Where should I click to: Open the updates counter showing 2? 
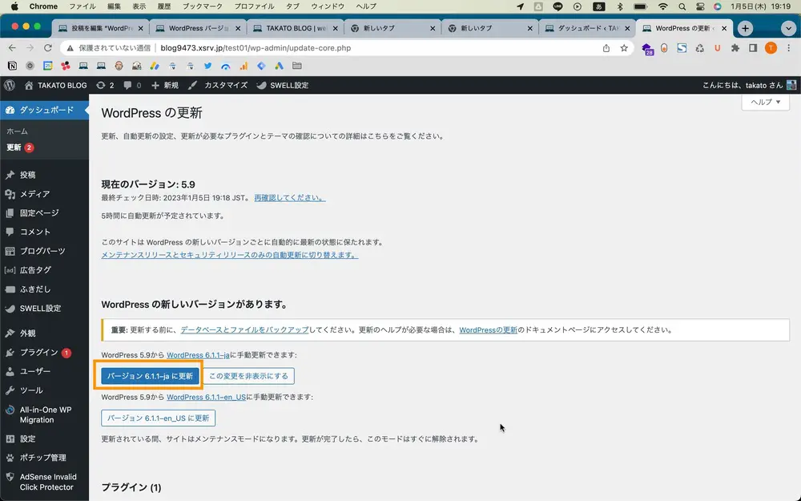pos(105,86)
